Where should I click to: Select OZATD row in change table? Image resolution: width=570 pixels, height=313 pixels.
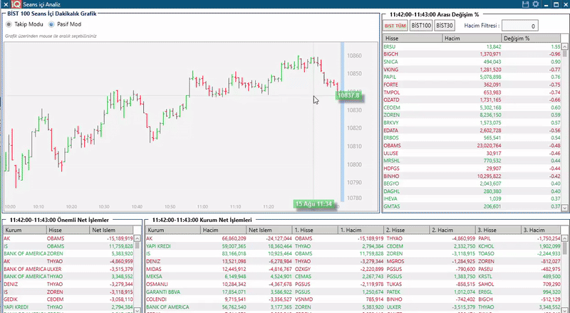(472, 100)
